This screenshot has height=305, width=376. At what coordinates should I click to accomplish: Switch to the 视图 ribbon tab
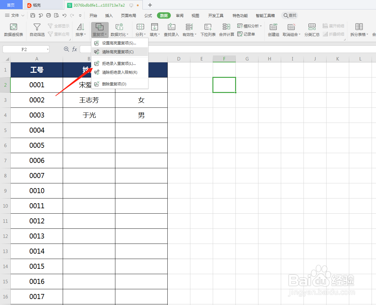[x=195, y=15]
